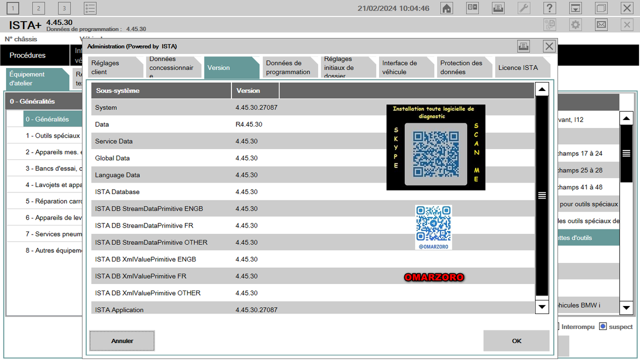Viewport: 640px width, 360px height.
Task: Switch to Données de programmation tab
Action: pos(289,67)
